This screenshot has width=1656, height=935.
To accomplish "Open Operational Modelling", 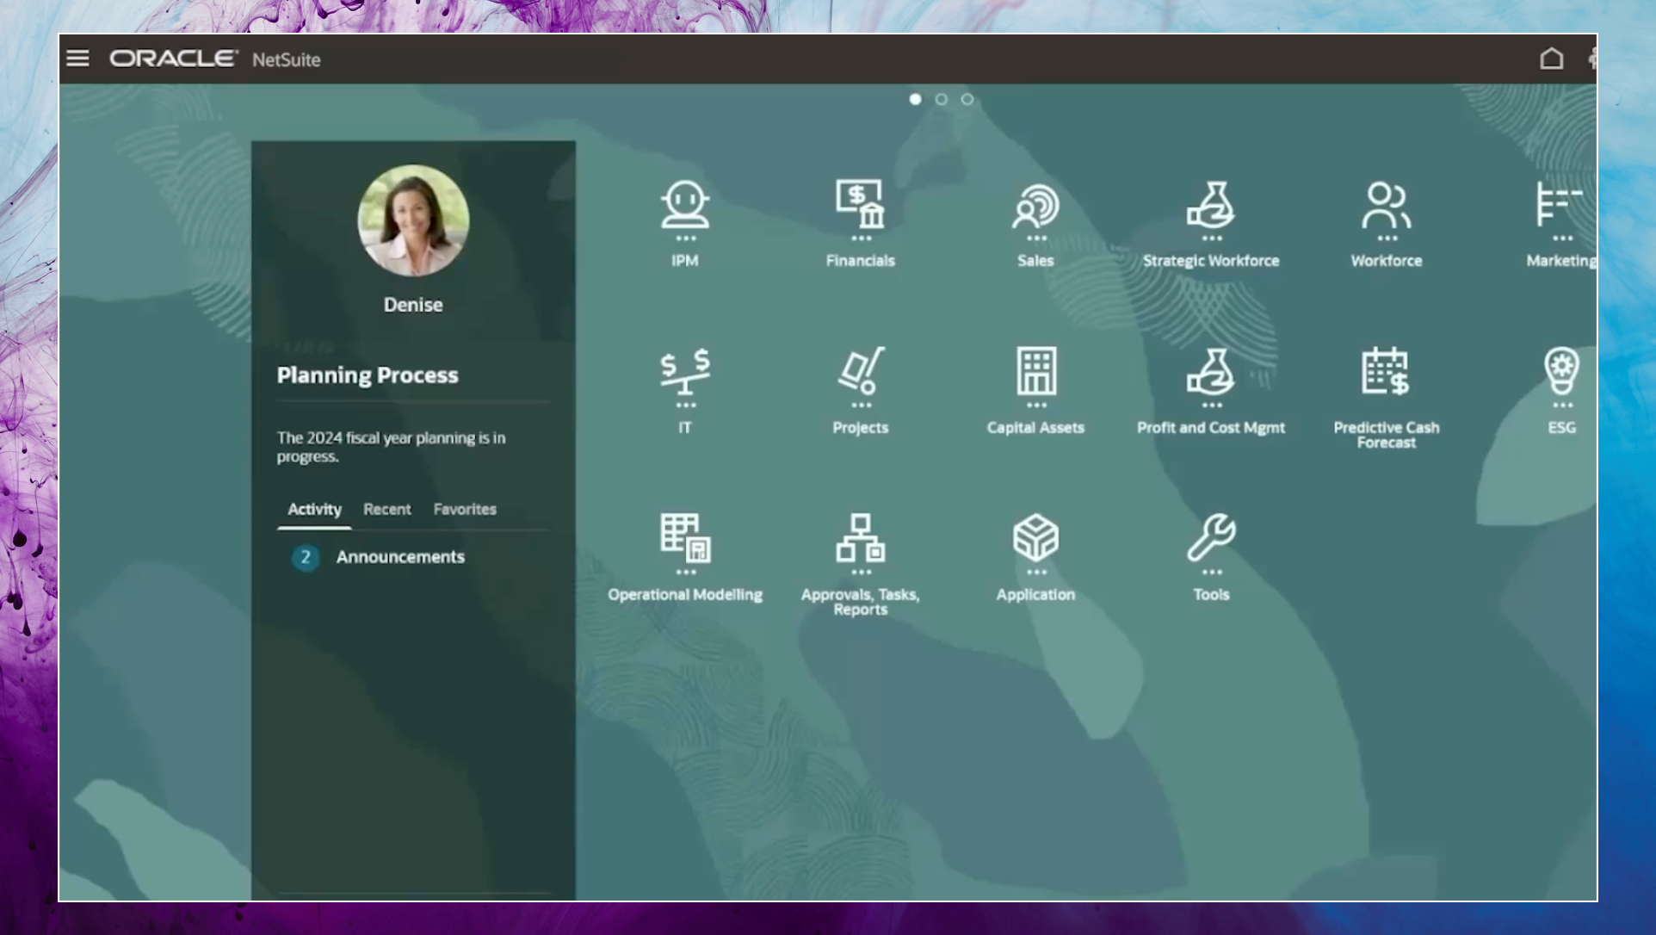I will pos(685,538).
